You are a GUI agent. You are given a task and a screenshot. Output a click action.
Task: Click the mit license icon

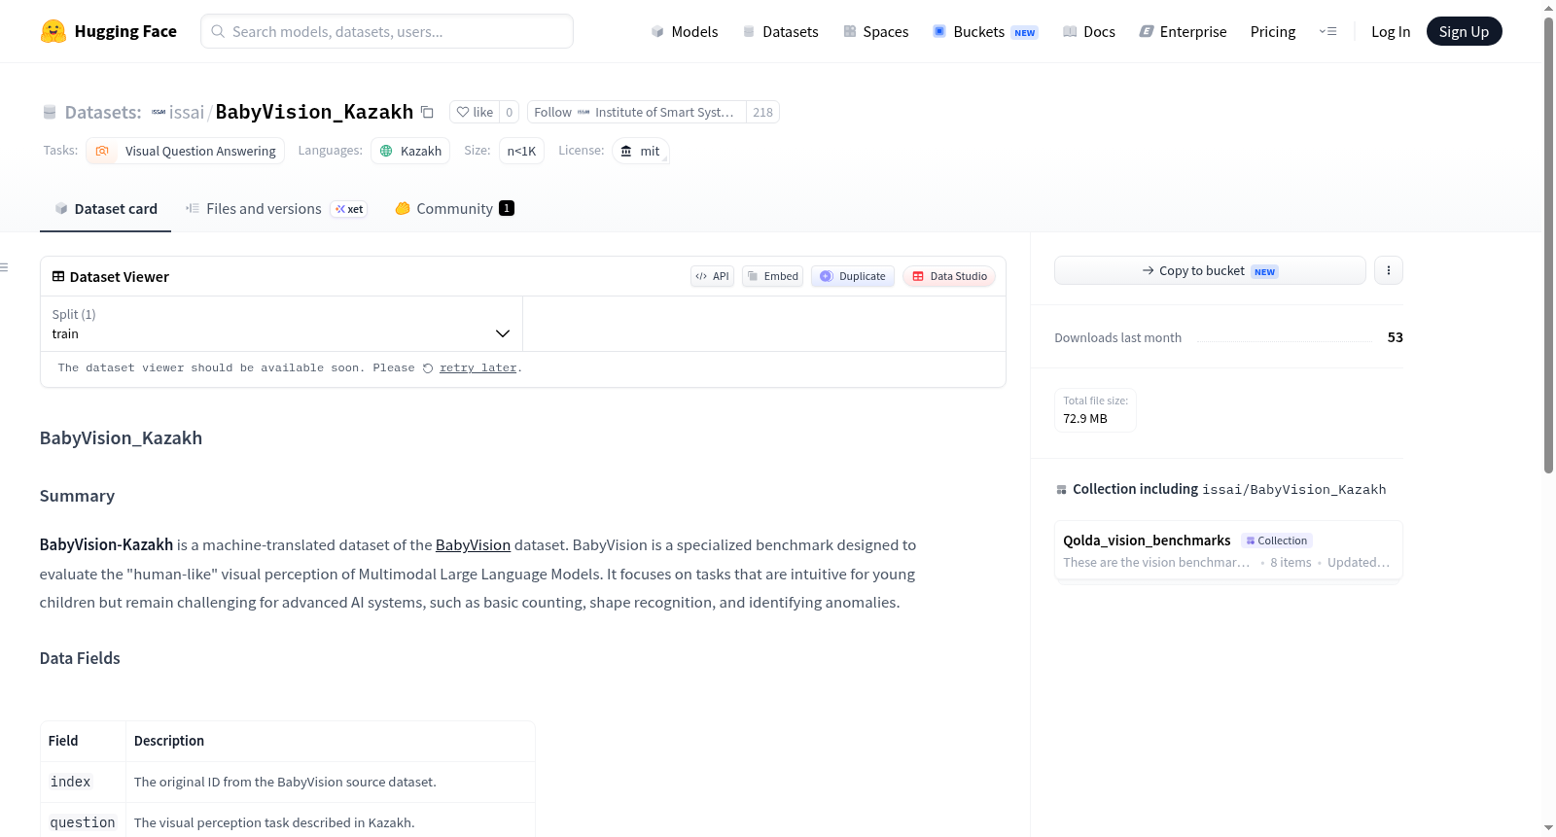[x=626, y=151]
